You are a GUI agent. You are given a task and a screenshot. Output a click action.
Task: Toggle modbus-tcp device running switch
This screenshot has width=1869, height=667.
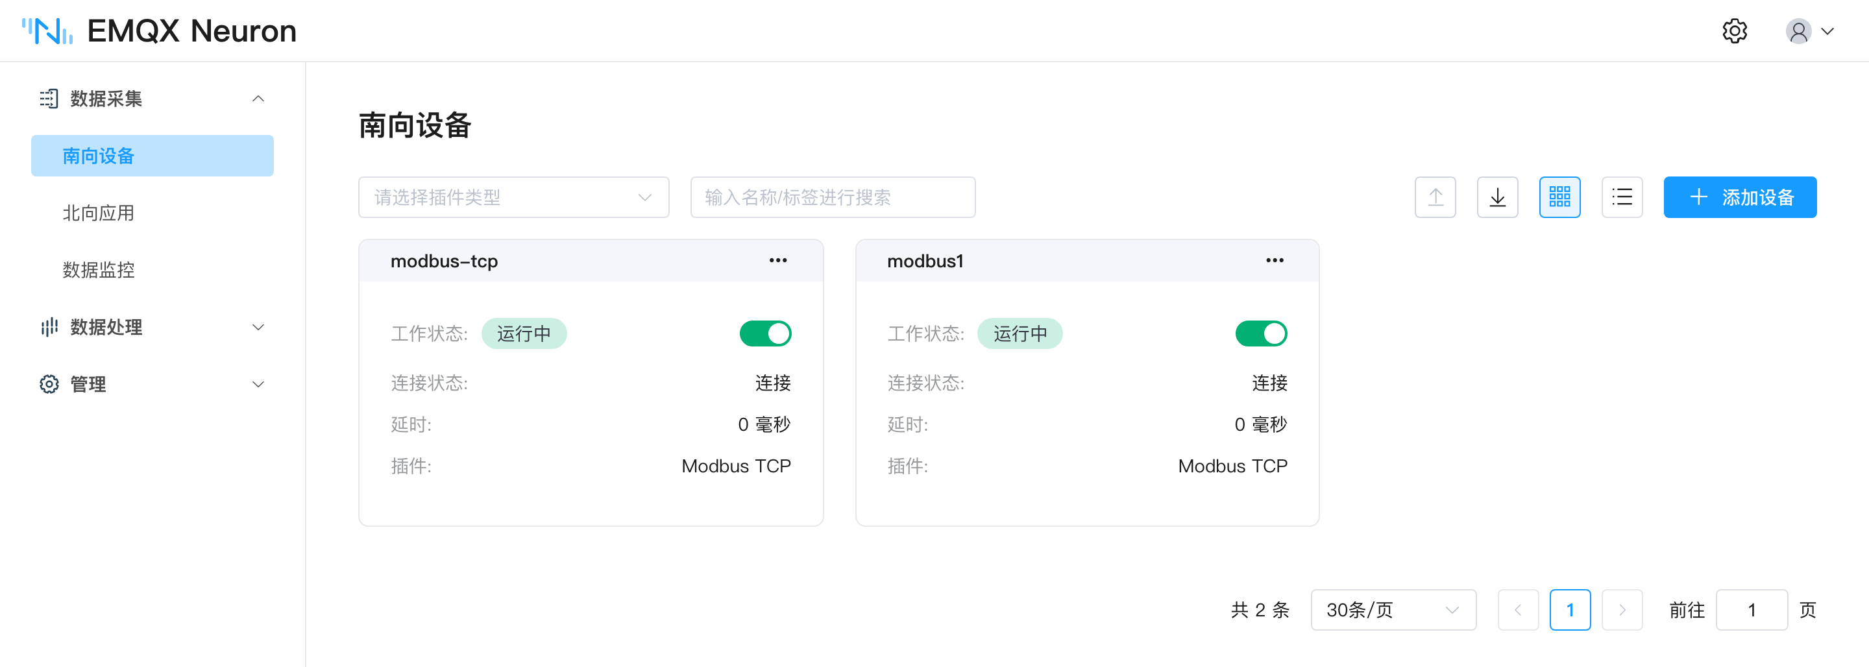(x=766, y=334)
